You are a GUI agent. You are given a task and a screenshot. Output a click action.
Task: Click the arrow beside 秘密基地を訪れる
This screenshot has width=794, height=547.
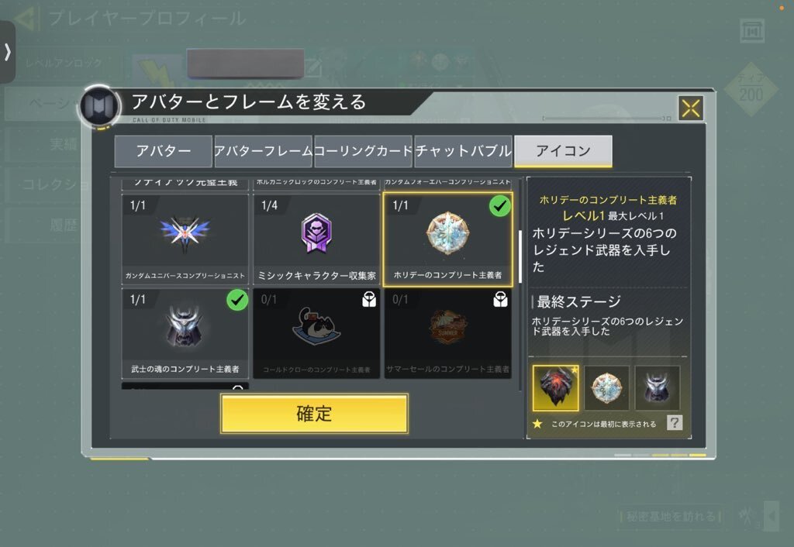point(772,516)
